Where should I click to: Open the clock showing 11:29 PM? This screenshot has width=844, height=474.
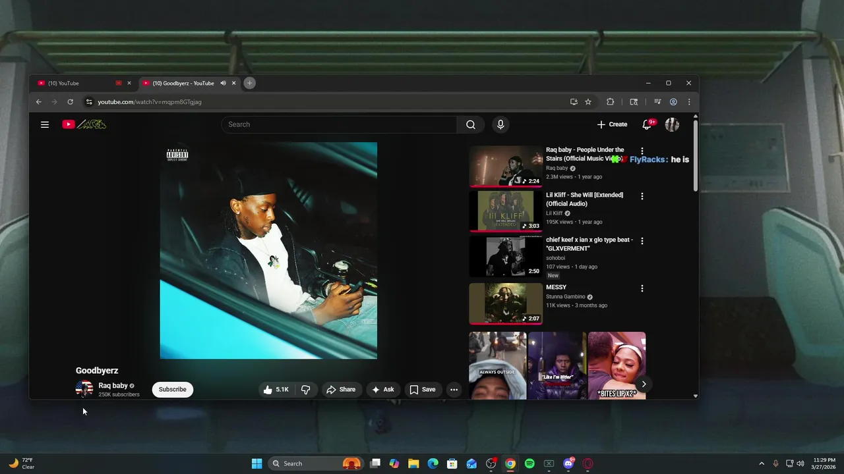pyautogui.click(x=824, y=463)
